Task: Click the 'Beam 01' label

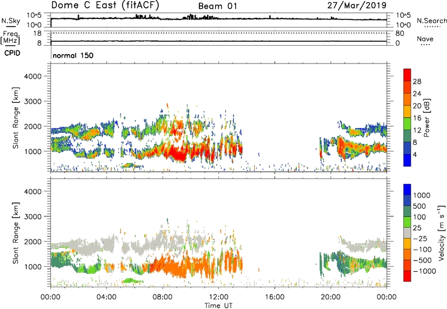Action: tap(217, 6)
